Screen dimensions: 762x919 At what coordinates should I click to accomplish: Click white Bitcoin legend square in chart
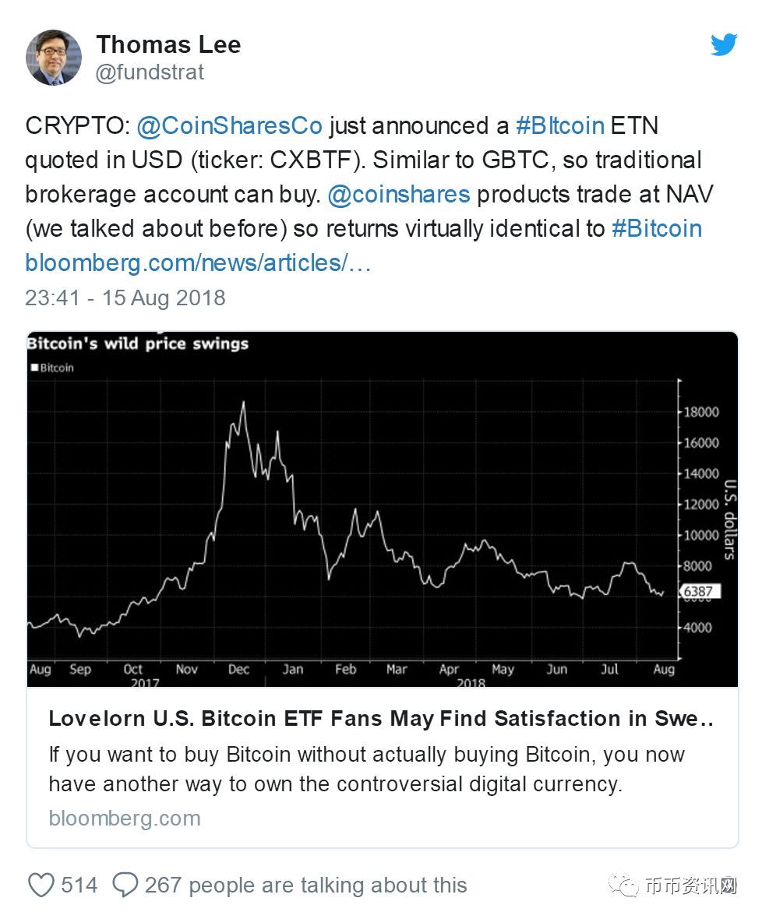point(34,368)
